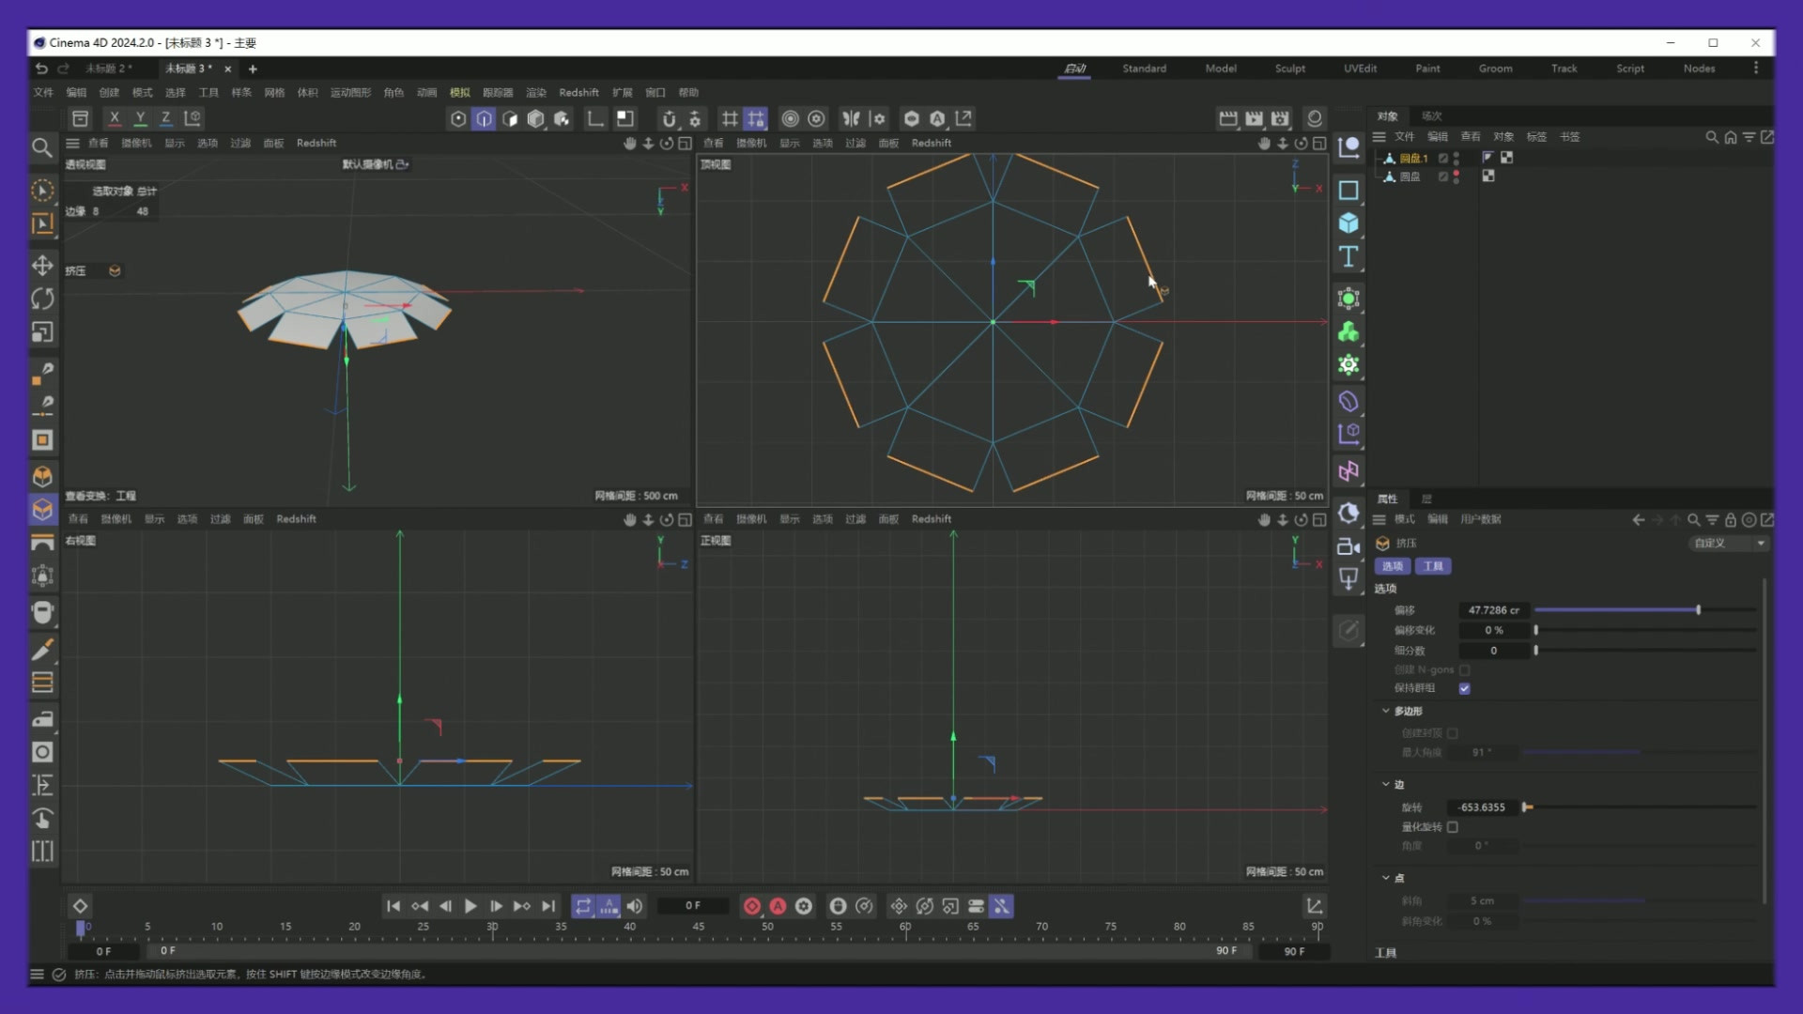
Task: Click home icon in object manager
Action: pos(1731,137)
